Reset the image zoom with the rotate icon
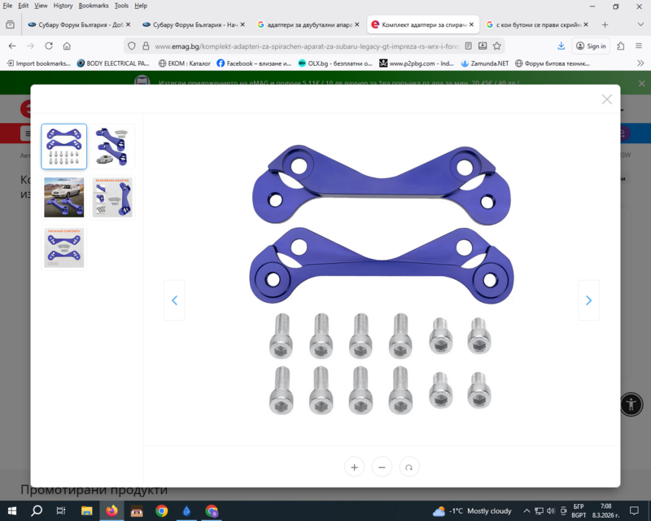 click(x=409, y=467)
